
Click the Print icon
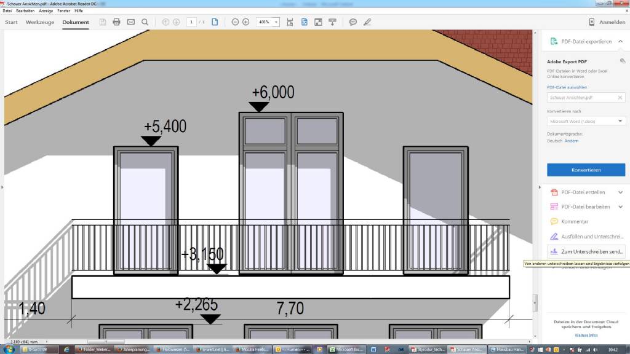pyautogui.click(x=116, y=22)
